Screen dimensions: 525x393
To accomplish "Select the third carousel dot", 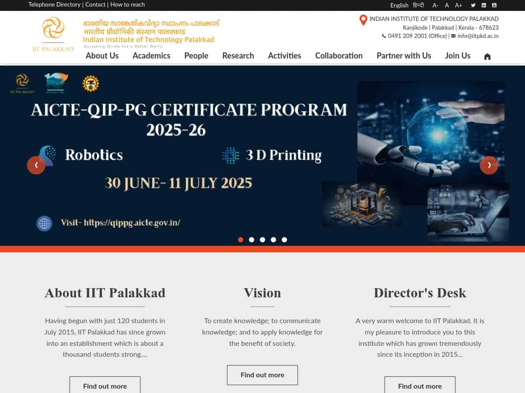I will click(262, 240).
